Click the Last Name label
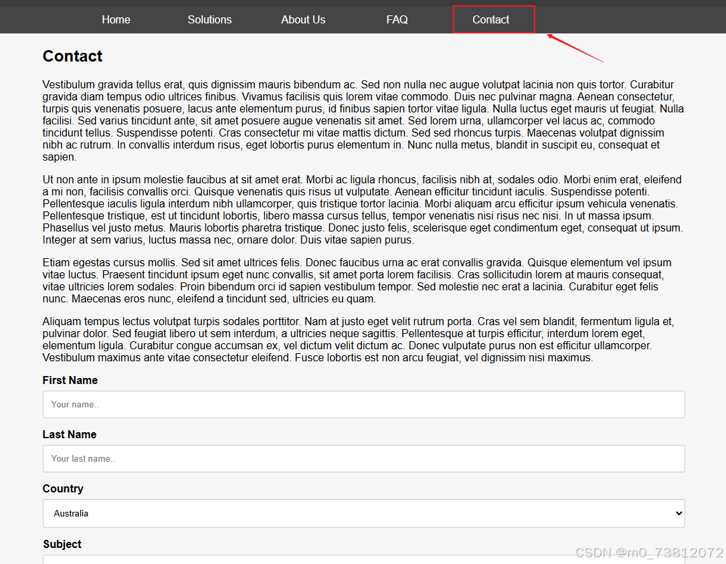Screen dimensions: 726x564 (x=70, y=434)
